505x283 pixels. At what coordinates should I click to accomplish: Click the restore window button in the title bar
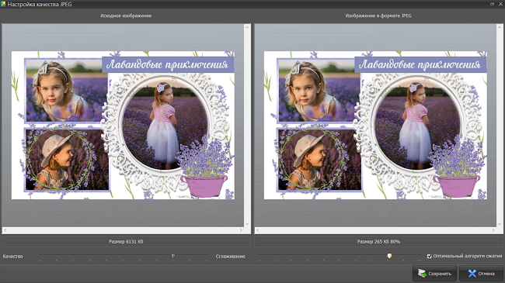tap(492, 4)
